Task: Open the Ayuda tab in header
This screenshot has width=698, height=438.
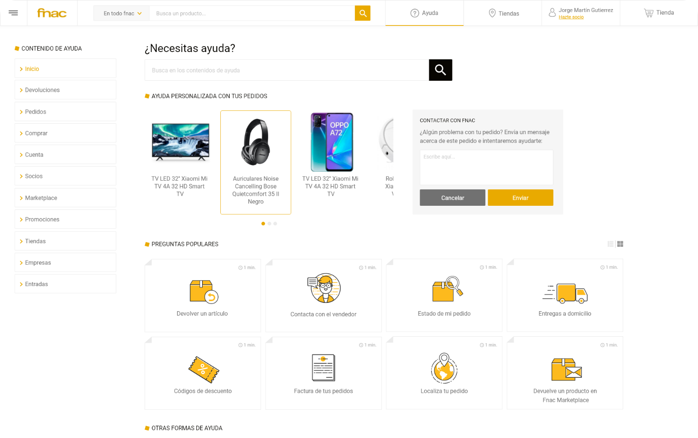Action: click(x=424, y=13)
